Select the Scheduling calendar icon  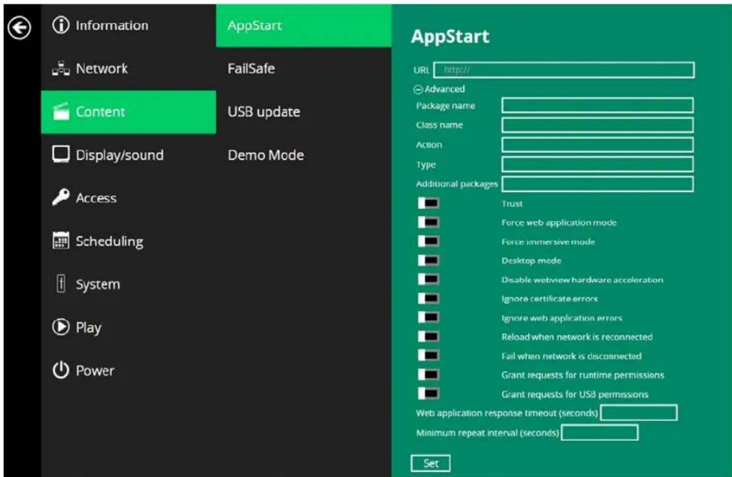pos(60,241)
